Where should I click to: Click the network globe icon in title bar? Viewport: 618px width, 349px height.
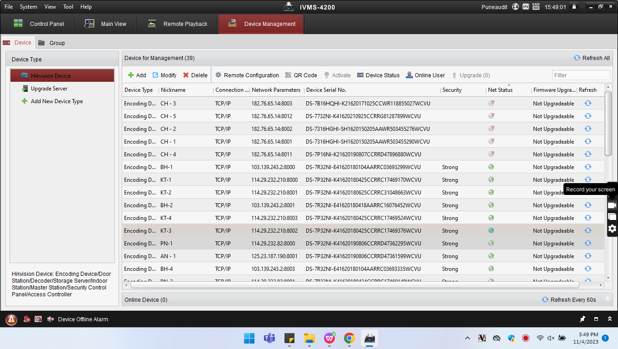tap(515, 7)
